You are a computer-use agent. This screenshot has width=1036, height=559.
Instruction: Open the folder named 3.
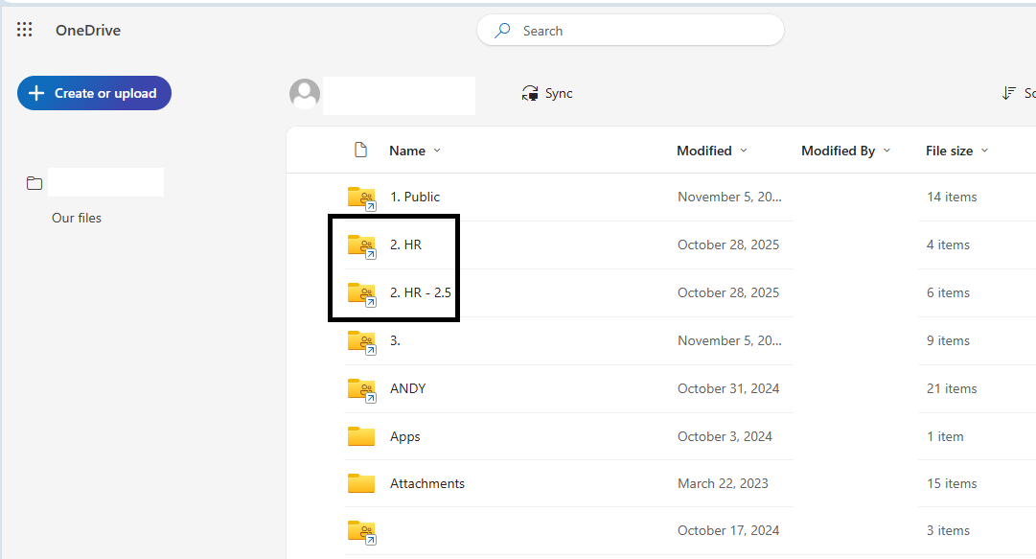coord(395,341)
